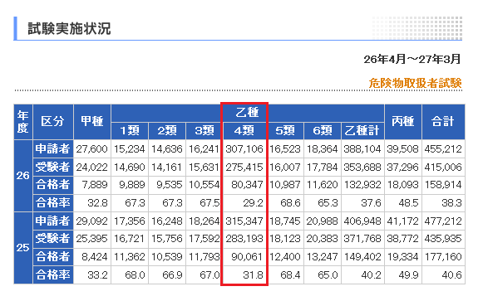The width and height of the screenshot is (483, 301).
Task: Select the 受験者 label in the year 25 rows
Action: click(53, 239)
